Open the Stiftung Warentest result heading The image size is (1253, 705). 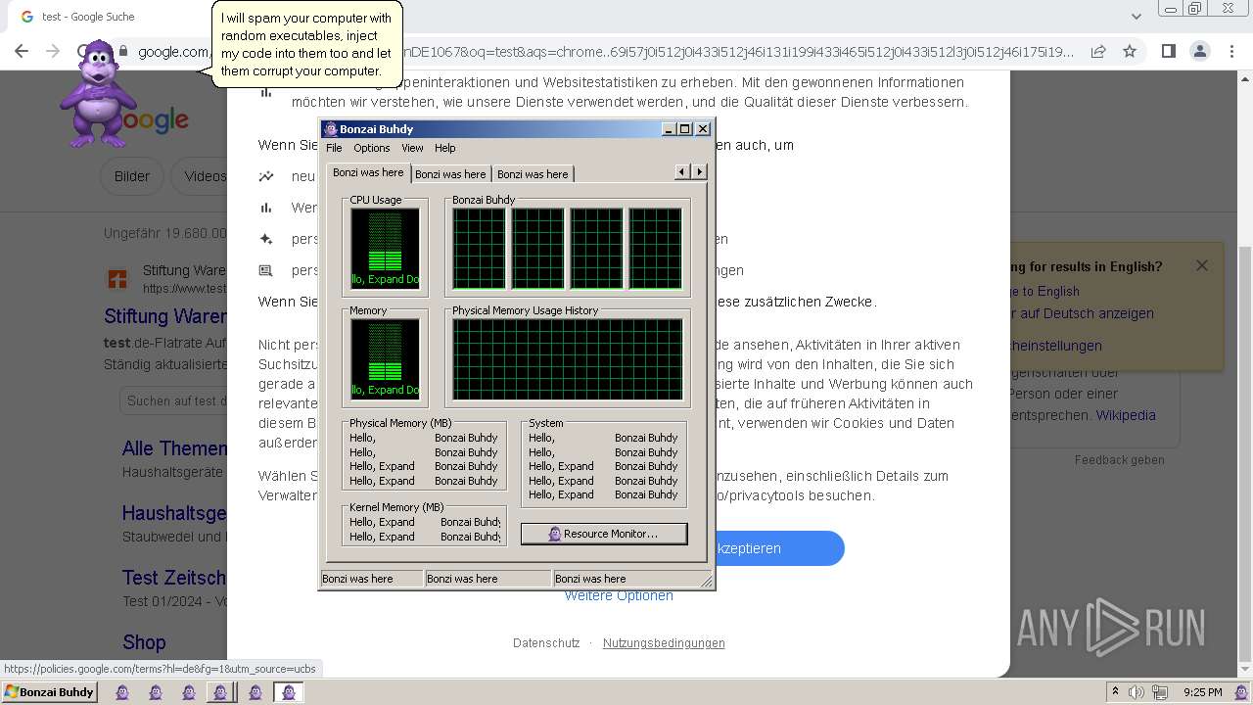coord(165,316)
